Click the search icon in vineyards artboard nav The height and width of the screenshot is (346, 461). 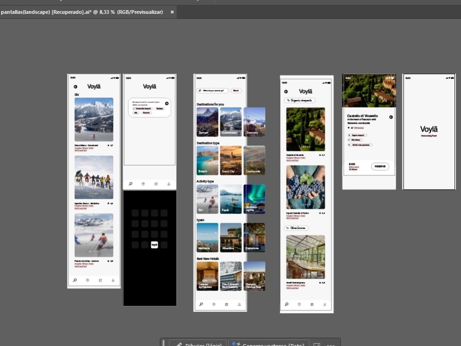pos(287,304)
